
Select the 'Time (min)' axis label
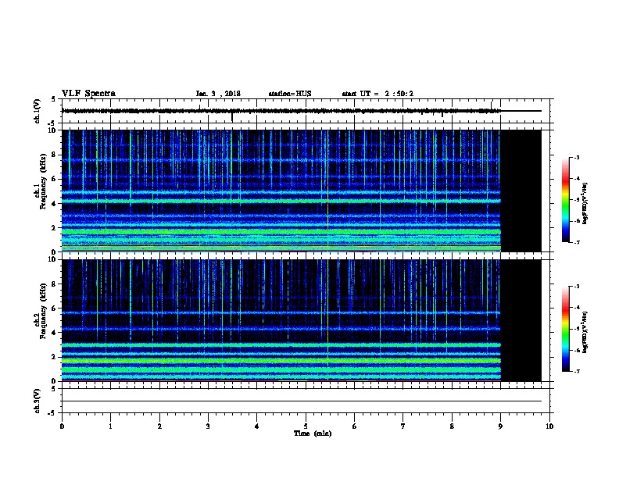tap(313, 433)
